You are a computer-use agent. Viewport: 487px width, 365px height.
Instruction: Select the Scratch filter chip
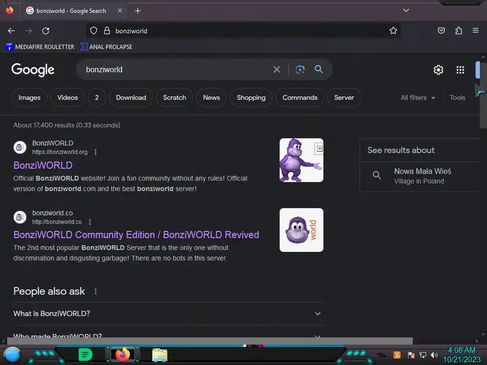pos(175,97)
